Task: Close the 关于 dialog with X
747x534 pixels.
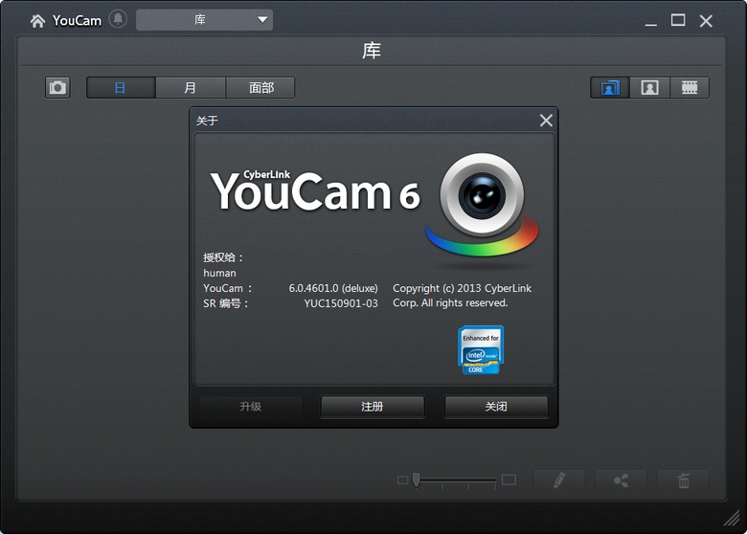Action: coord(546,121)
